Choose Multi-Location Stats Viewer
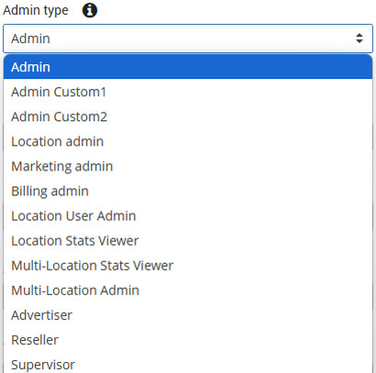The height and width of the screenshot is (373, 376). click(188, 265)
